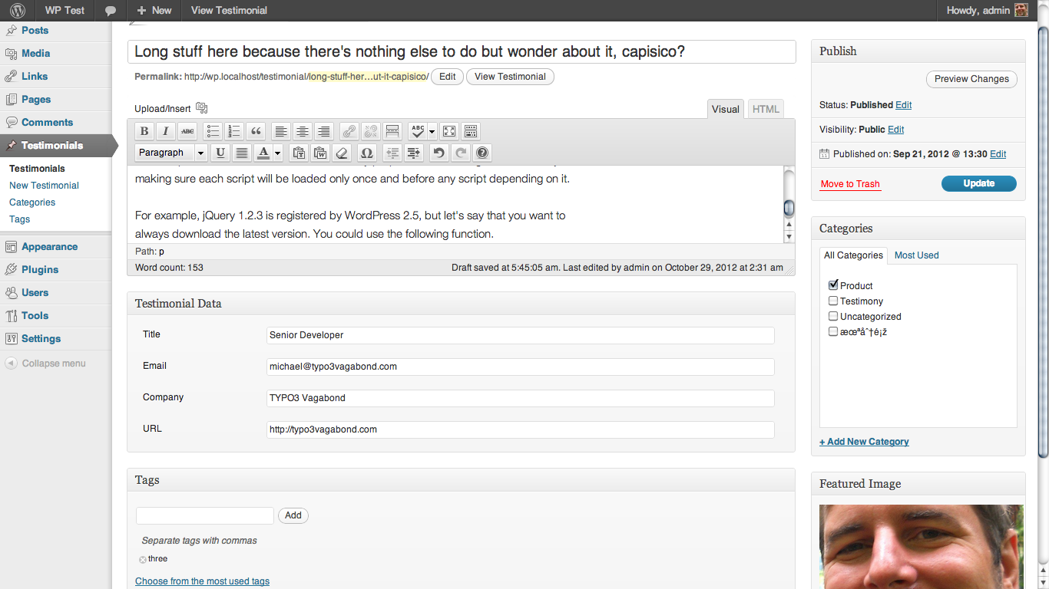Insert the Read More tag
The height and width of the screenshot is (589, 1049).
pos(392,131)
